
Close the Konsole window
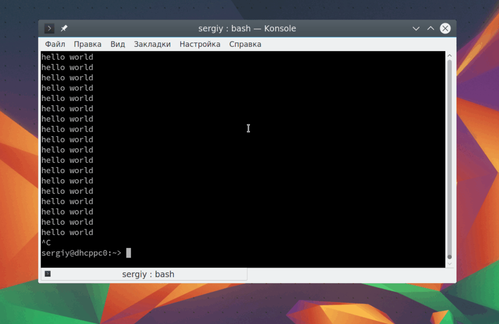pos(445,28)
